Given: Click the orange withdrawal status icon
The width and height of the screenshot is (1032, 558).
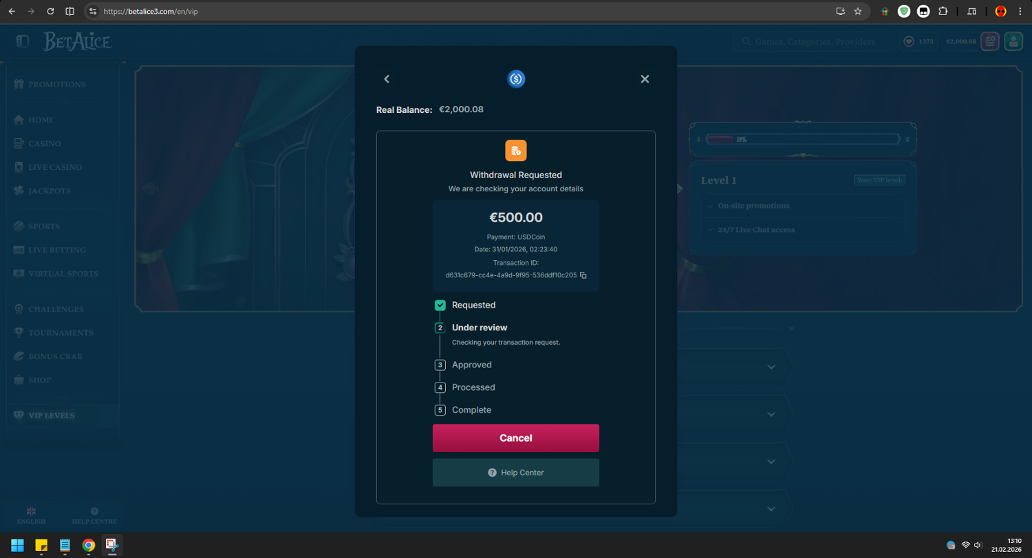Looking at the screenshot, I should tap(516, 150).
